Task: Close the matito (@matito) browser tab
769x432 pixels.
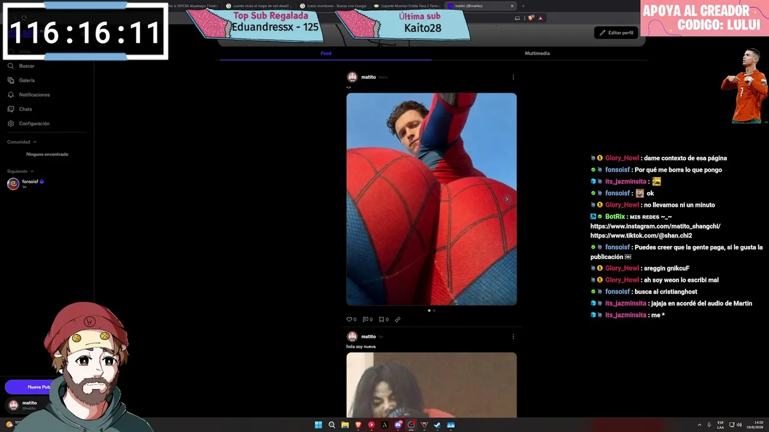Action: coord(512,6)
